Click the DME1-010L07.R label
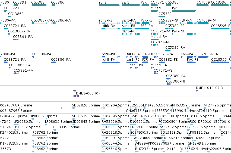 [x=209, y=88]
